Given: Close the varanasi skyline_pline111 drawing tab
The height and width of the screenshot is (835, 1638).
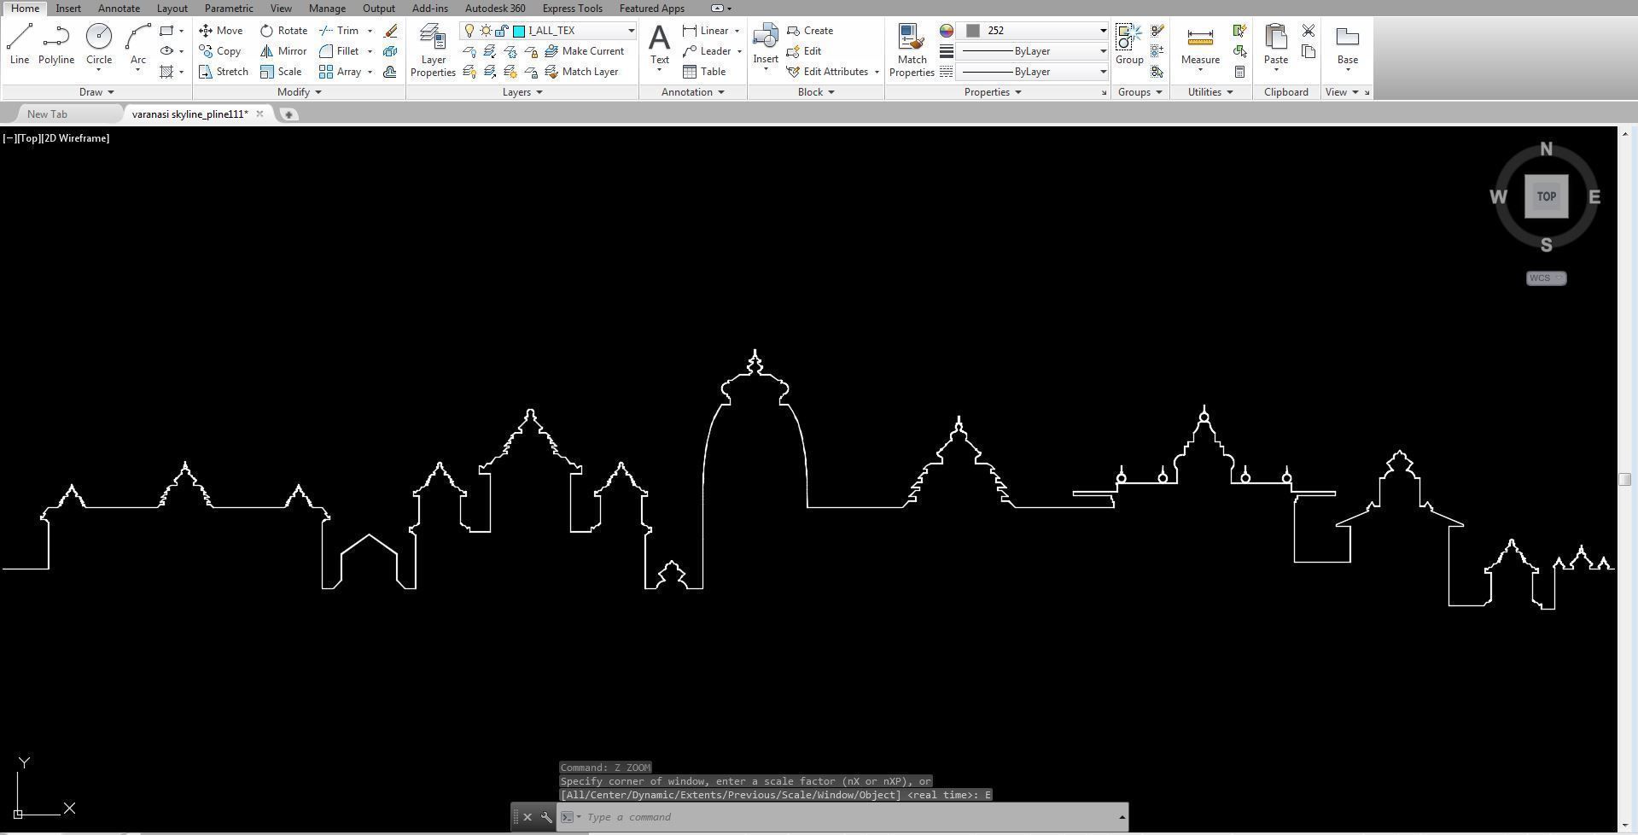Looking at the screenshot, I should pos(260,114).
